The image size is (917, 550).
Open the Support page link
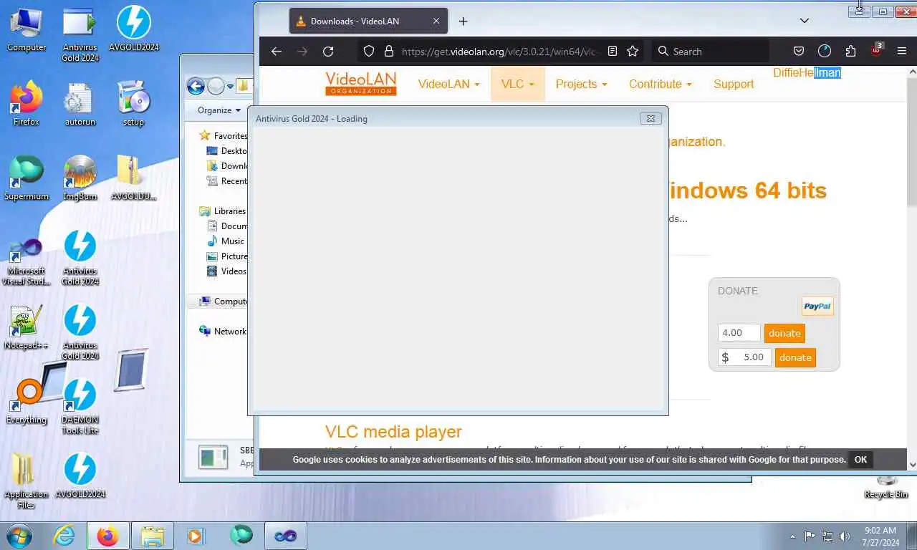pyautogui.click(x=734, y=84)
